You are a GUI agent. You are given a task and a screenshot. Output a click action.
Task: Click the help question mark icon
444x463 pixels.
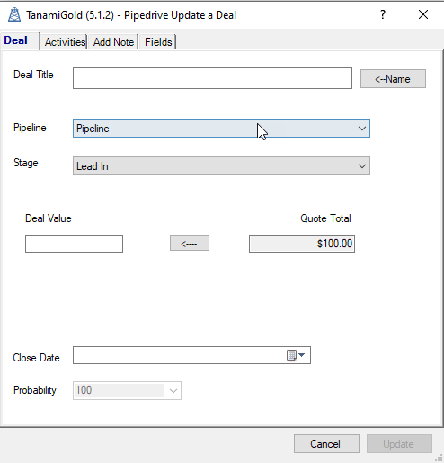(x=383, y=14)
